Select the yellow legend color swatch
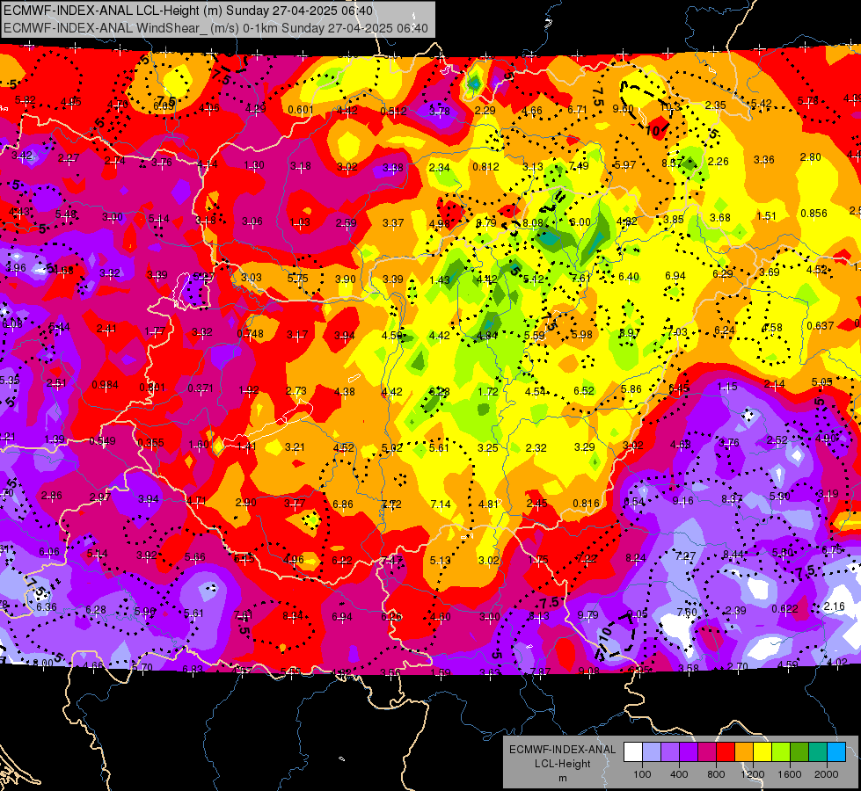The height and width of the screenshot is (791, 861). point(762,752)
